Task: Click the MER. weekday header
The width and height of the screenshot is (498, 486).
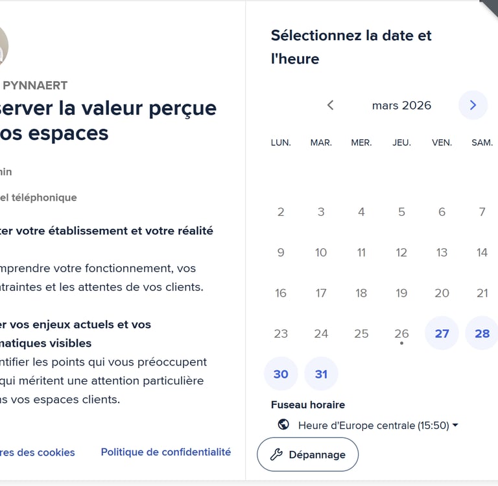Action: point(361,143)
